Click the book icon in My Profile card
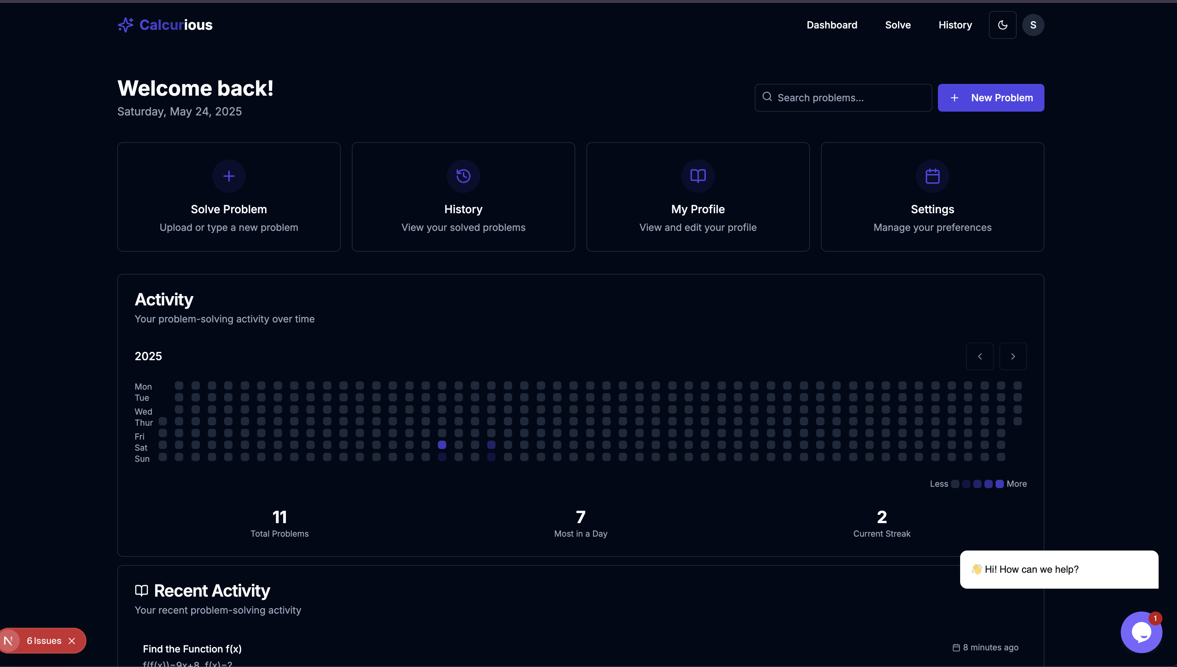Image resolution: width=1177 pixels, height=667 pixels. tap(698, 176)
